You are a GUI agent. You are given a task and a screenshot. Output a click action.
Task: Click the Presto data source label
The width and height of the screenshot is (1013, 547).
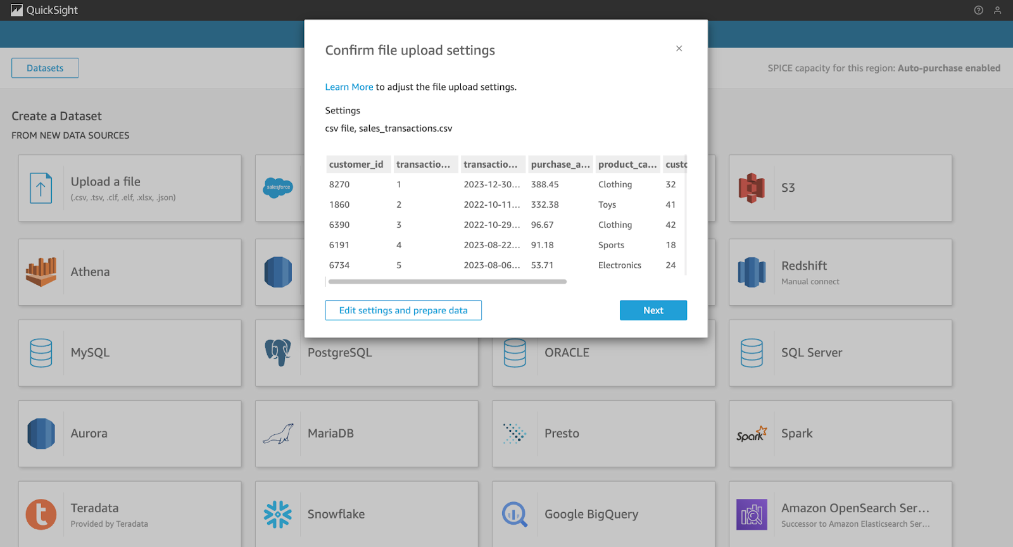(x=562, y=434)
